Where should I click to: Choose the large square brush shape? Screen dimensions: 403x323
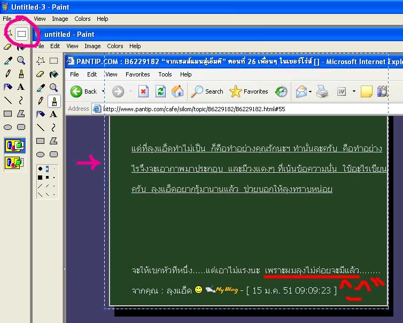click(40, 178)
